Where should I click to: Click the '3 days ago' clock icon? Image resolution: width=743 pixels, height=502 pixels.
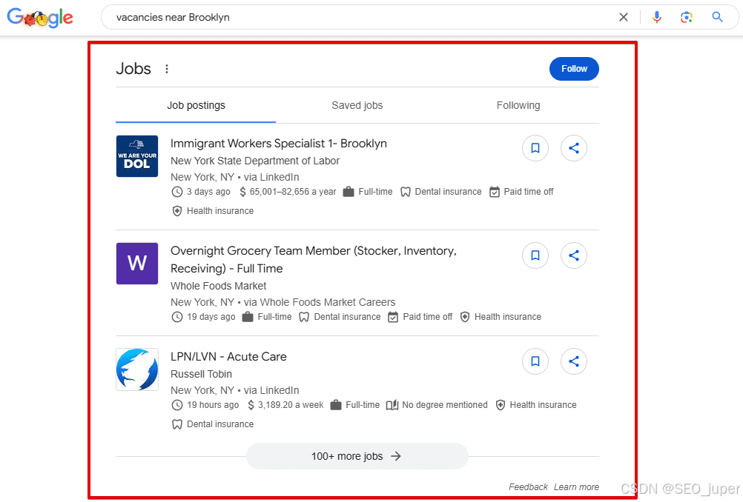click(176, 192)
